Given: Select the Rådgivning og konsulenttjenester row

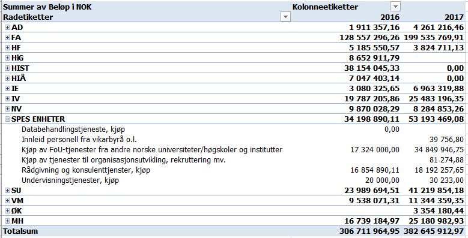Looking at the screenshot, I should click(x=233, y=170).
